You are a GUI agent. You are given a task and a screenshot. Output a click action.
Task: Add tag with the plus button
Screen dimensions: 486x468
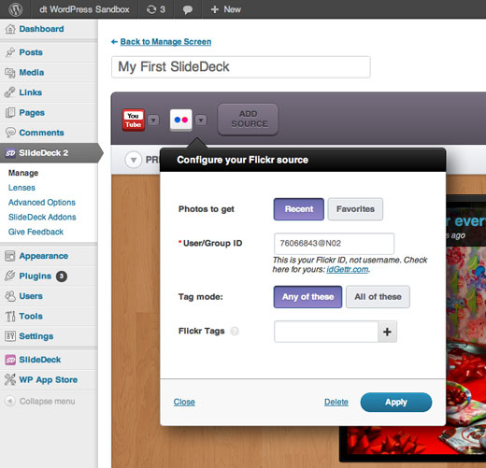click(x=387, y=332)
